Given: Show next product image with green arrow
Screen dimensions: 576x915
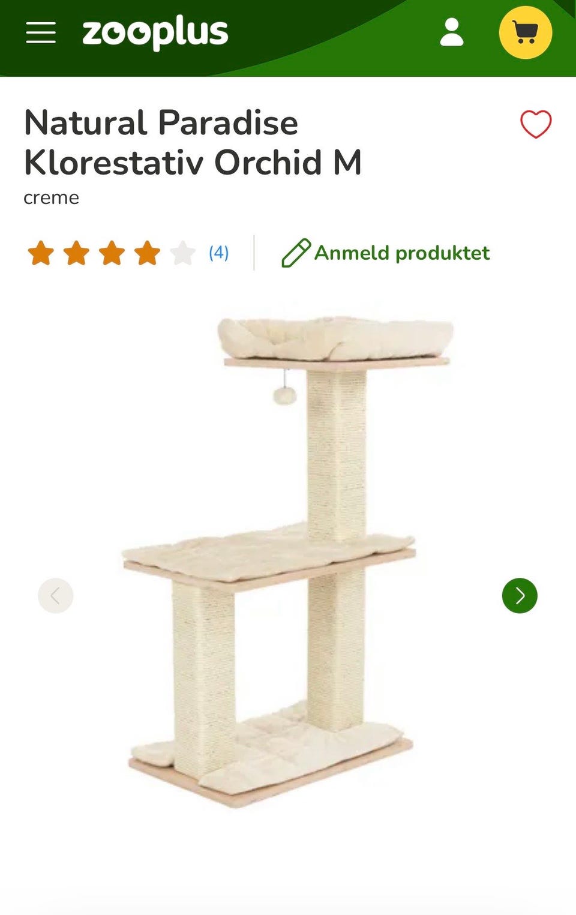Looking at the screenshot, I should click(x=520, y=595).
